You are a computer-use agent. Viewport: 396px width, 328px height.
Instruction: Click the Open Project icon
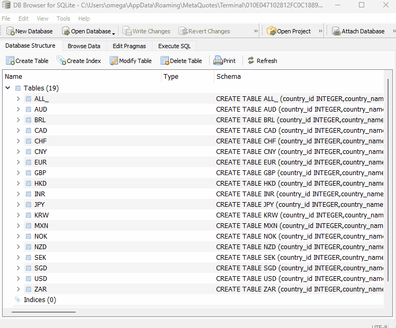[272, 31]
